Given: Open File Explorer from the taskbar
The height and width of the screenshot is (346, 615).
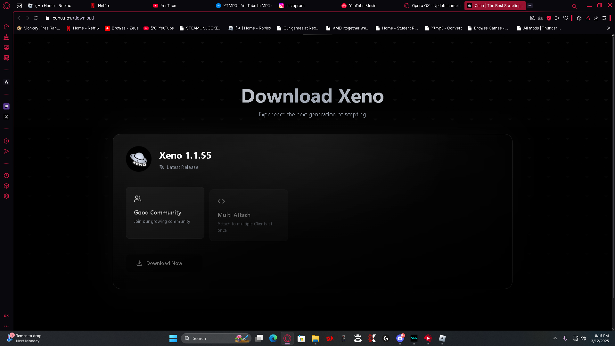Looking at the screenshot, I should click(316, 338).
